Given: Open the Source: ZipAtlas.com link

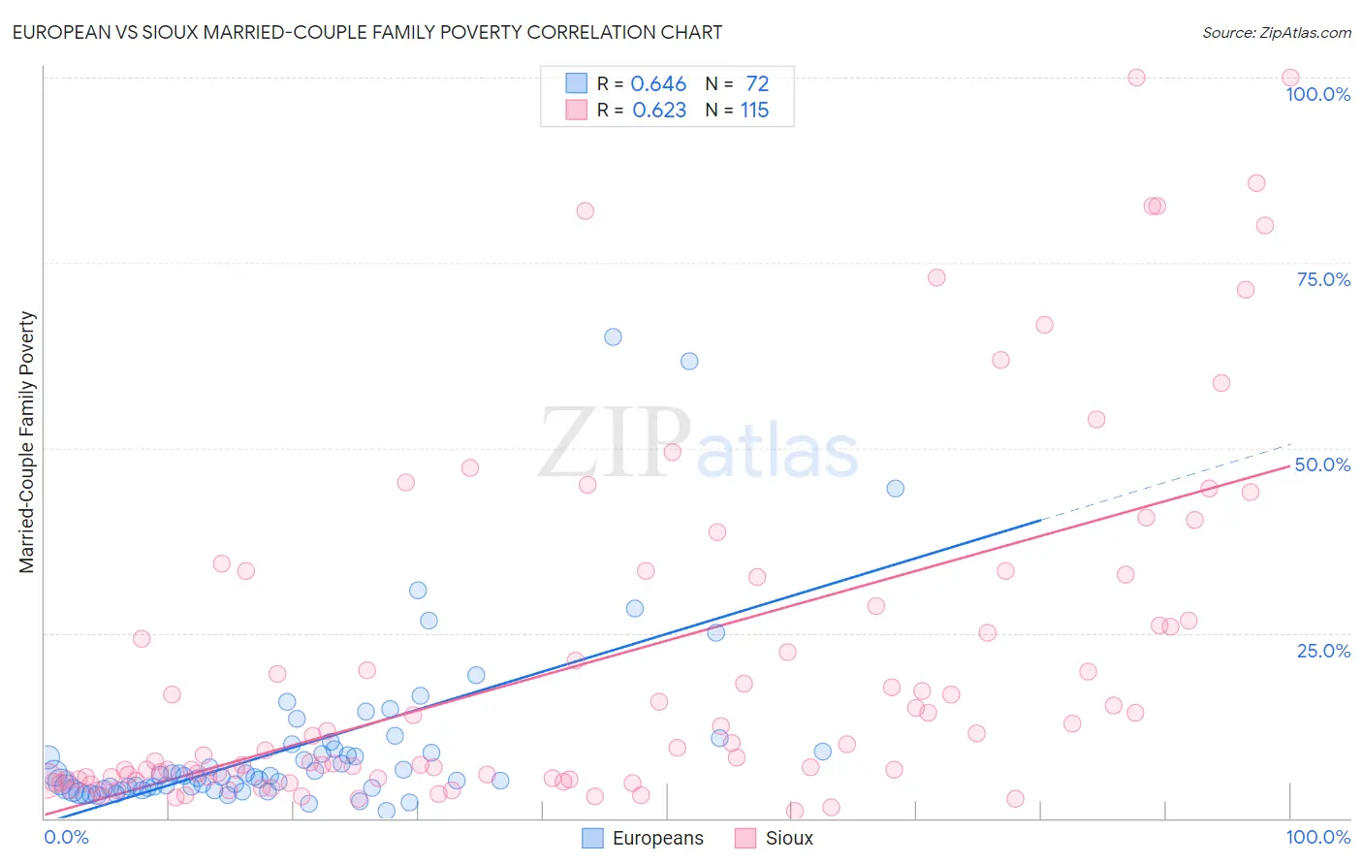Looking at the screenshot, I should pyautogui.click(x=1277, y=32).
